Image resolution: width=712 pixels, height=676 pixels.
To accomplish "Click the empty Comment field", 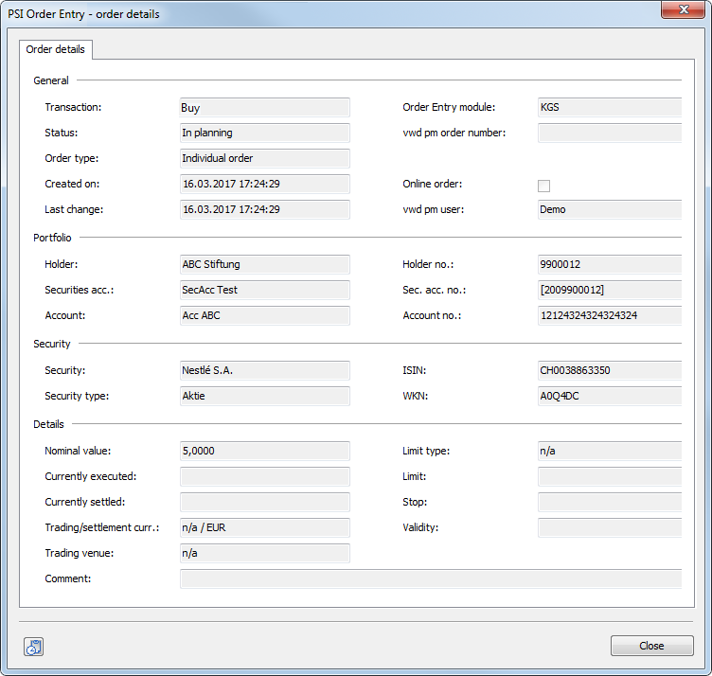I will tap(430, 578).
